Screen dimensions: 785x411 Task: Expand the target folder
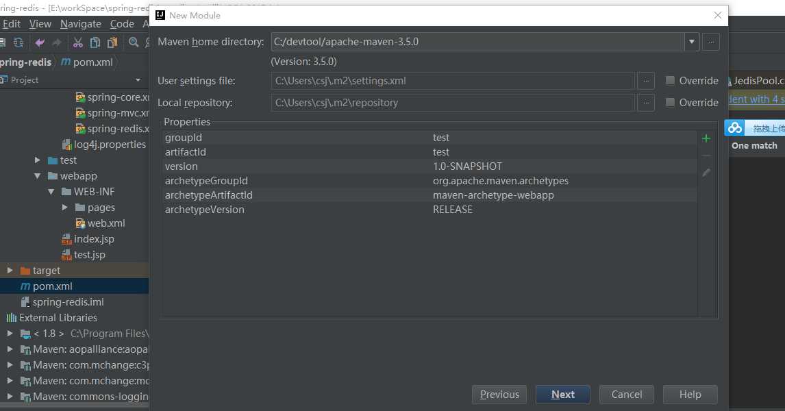click(x=10, y=271)
